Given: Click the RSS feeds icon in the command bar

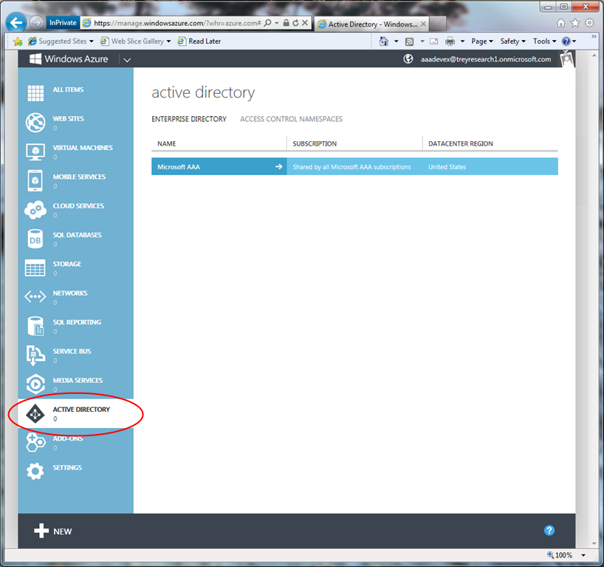Looking at the screenshot, I should pos(410,41).
